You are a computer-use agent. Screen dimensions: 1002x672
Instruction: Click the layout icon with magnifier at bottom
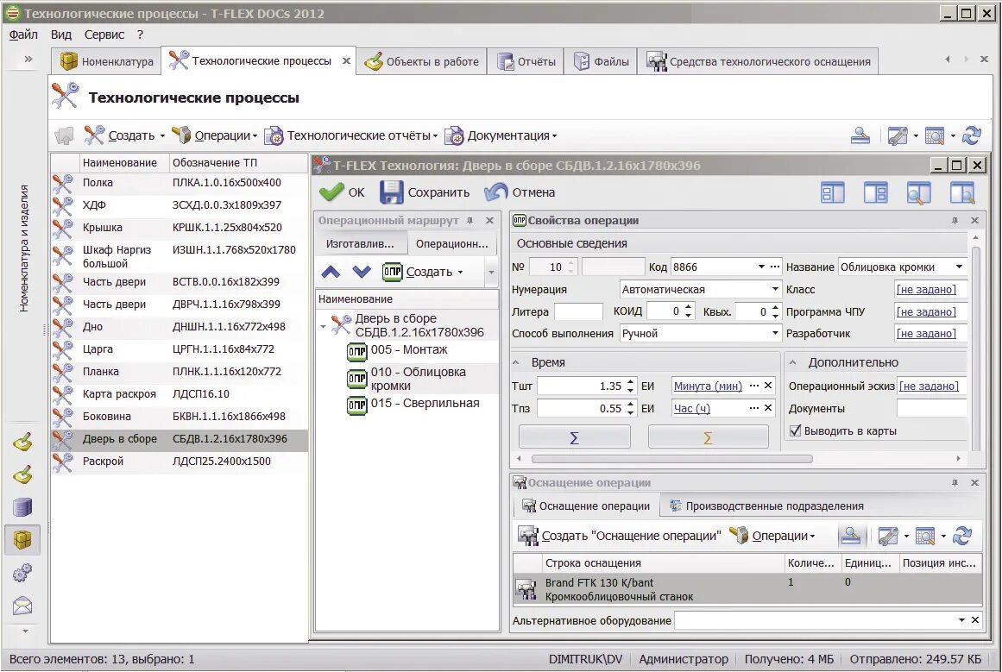[x=918, y=192]
